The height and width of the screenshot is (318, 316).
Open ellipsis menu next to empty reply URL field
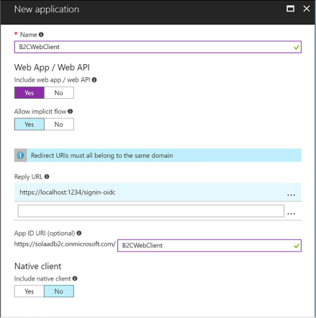[x=291, y=213]
